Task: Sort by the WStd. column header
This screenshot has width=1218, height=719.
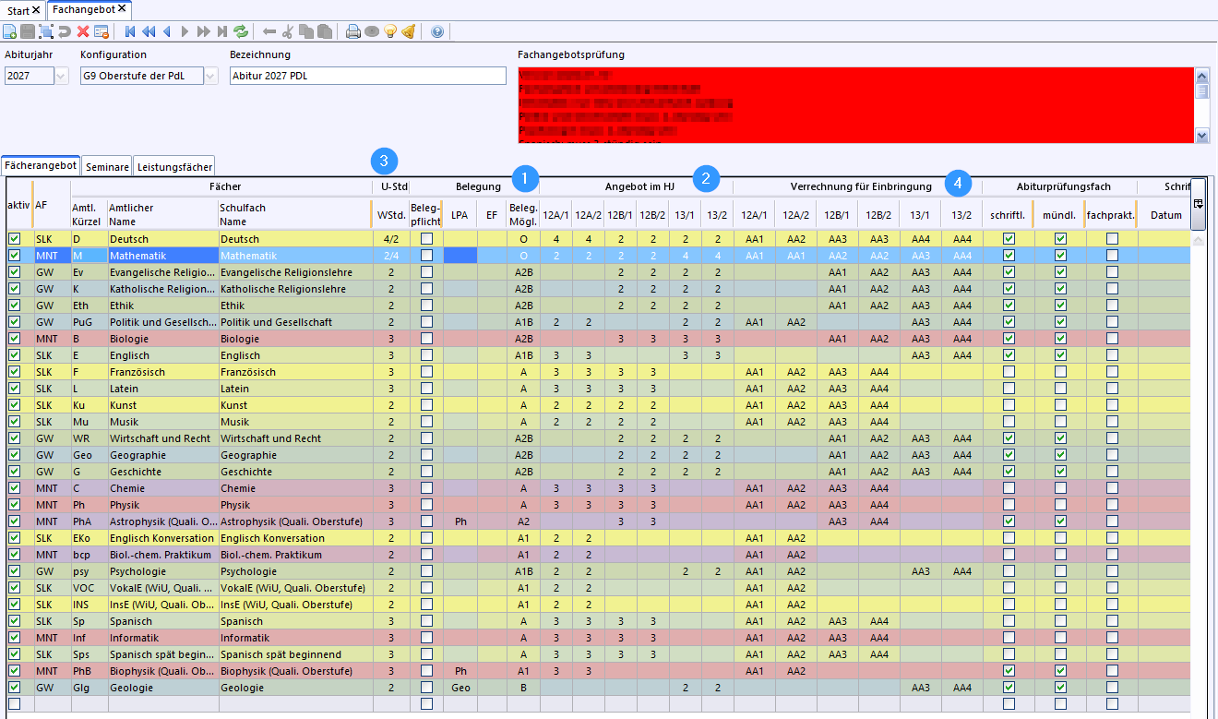Action: [x=392, y=215]
